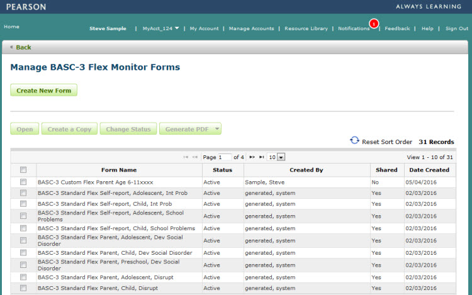This screenshot has width=472, height=295.
Task: Open Manage Accounts in navigation bar
Action: [x=251, y=28]
